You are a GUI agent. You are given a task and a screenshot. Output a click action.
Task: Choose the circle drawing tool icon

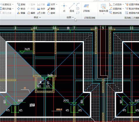(78, 9)
